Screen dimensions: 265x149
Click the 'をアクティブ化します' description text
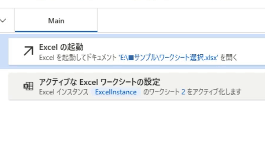coord(214,92)
